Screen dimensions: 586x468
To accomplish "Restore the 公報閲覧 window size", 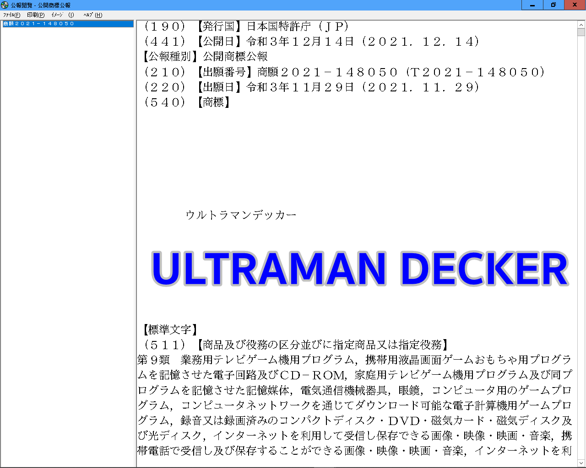I will [553, 5].
